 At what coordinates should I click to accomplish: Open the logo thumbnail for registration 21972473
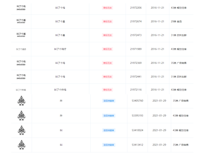point(21,35)
